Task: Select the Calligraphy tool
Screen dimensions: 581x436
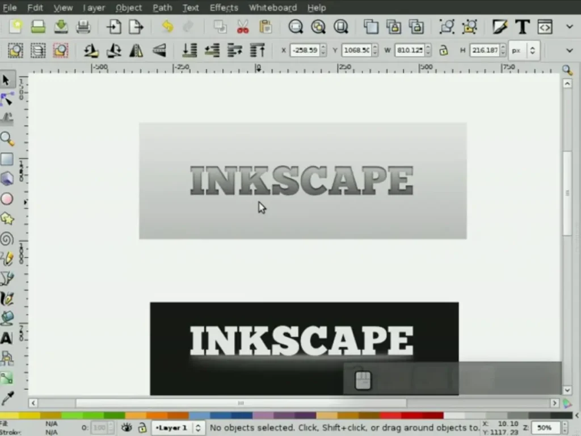Action: click(x=7, y=299)
